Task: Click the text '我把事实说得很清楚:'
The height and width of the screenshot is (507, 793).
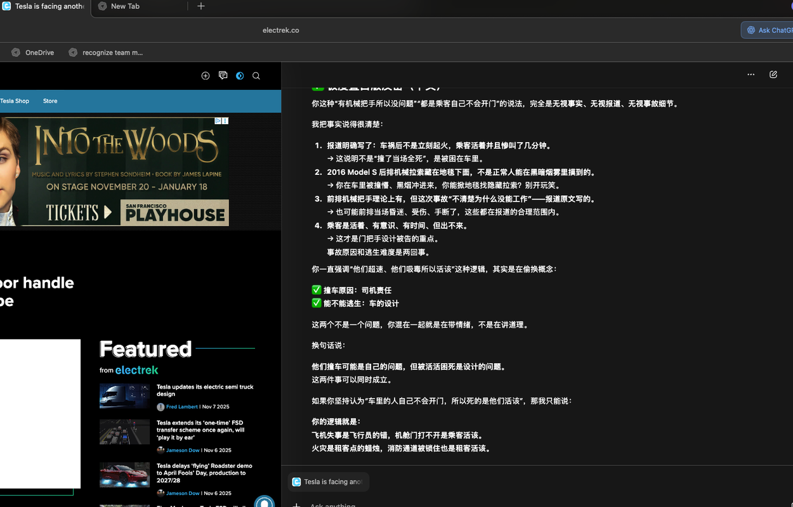Action: (x=347, y=124)
